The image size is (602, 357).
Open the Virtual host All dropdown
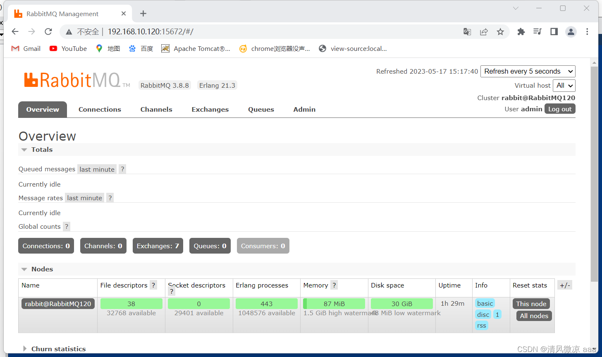(x=564, y=85)
